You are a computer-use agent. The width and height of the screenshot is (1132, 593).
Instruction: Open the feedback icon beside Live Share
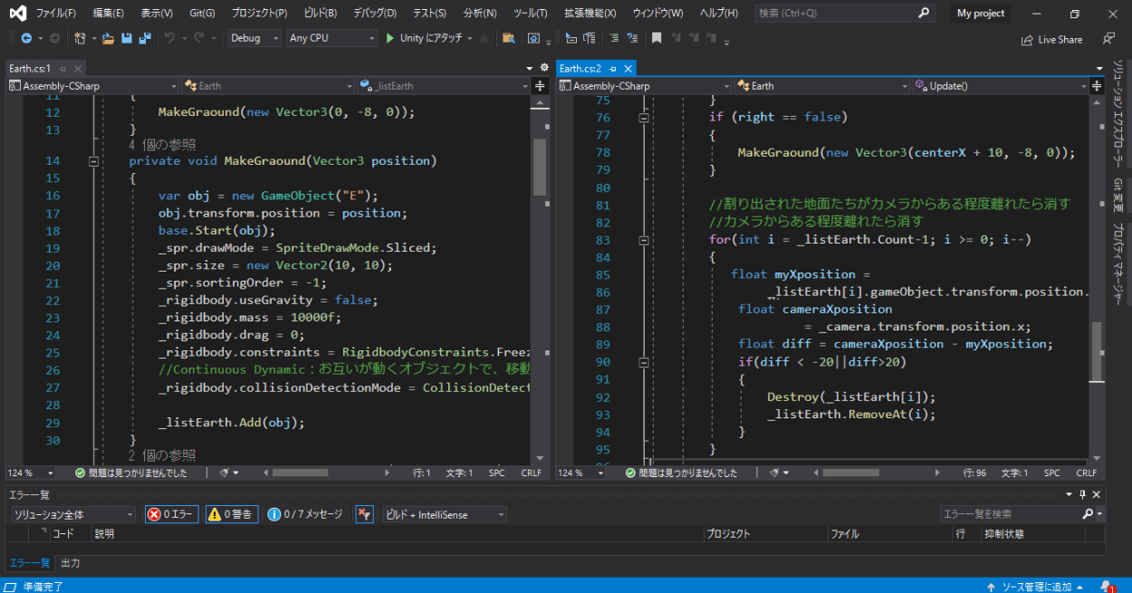(1108, 39)
